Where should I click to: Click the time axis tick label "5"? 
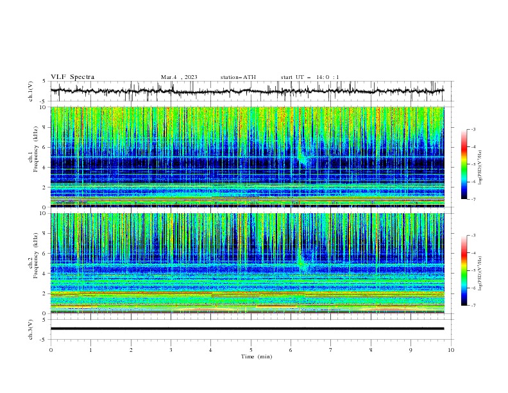[251, 350]
